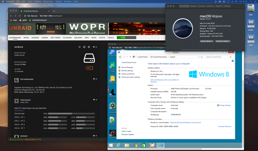
Task: Click Parity-Check 1,7 % status text
Action: coord(33,139)
